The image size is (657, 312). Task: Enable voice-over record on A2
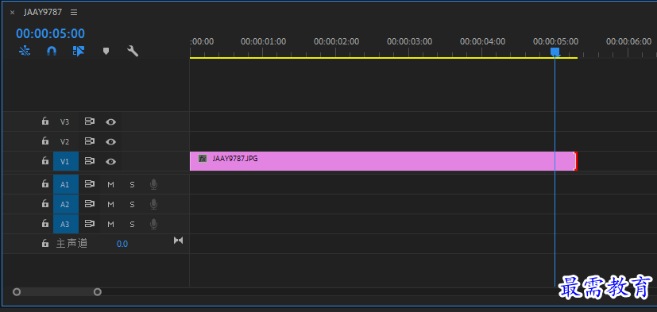[x=154, y=204]
